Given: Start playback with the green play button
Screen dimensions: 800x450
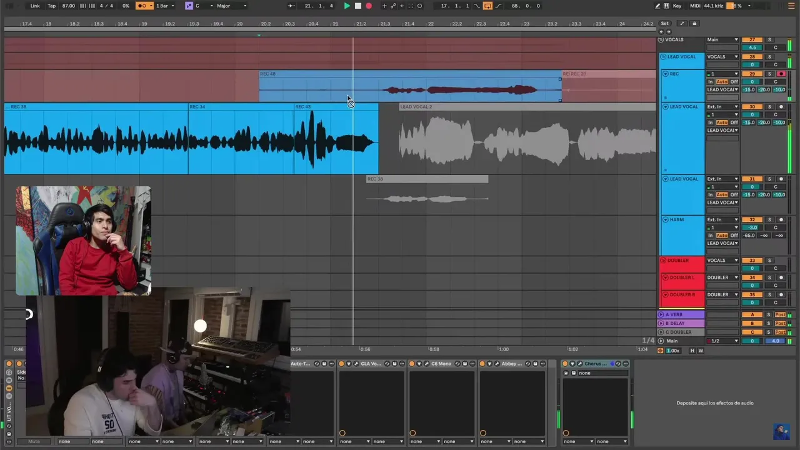Looking at the screenshot, I should coord(347,6).
